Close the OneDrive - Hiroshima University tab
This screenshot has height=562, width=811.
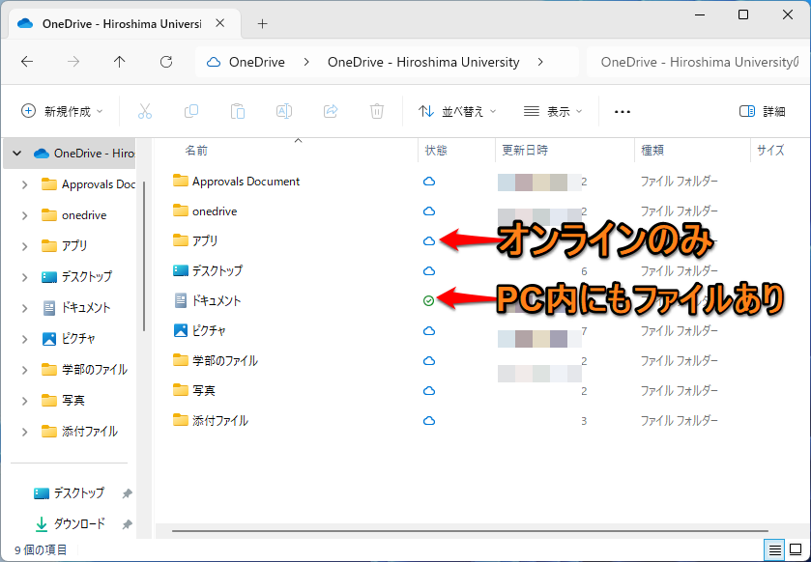pos(219,23)
